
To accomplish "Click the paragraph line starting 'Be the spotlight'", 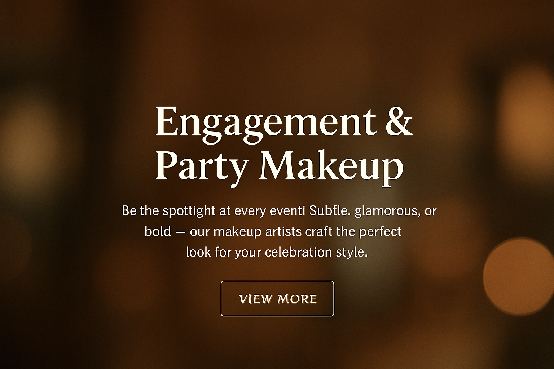I will pos(279,210).
